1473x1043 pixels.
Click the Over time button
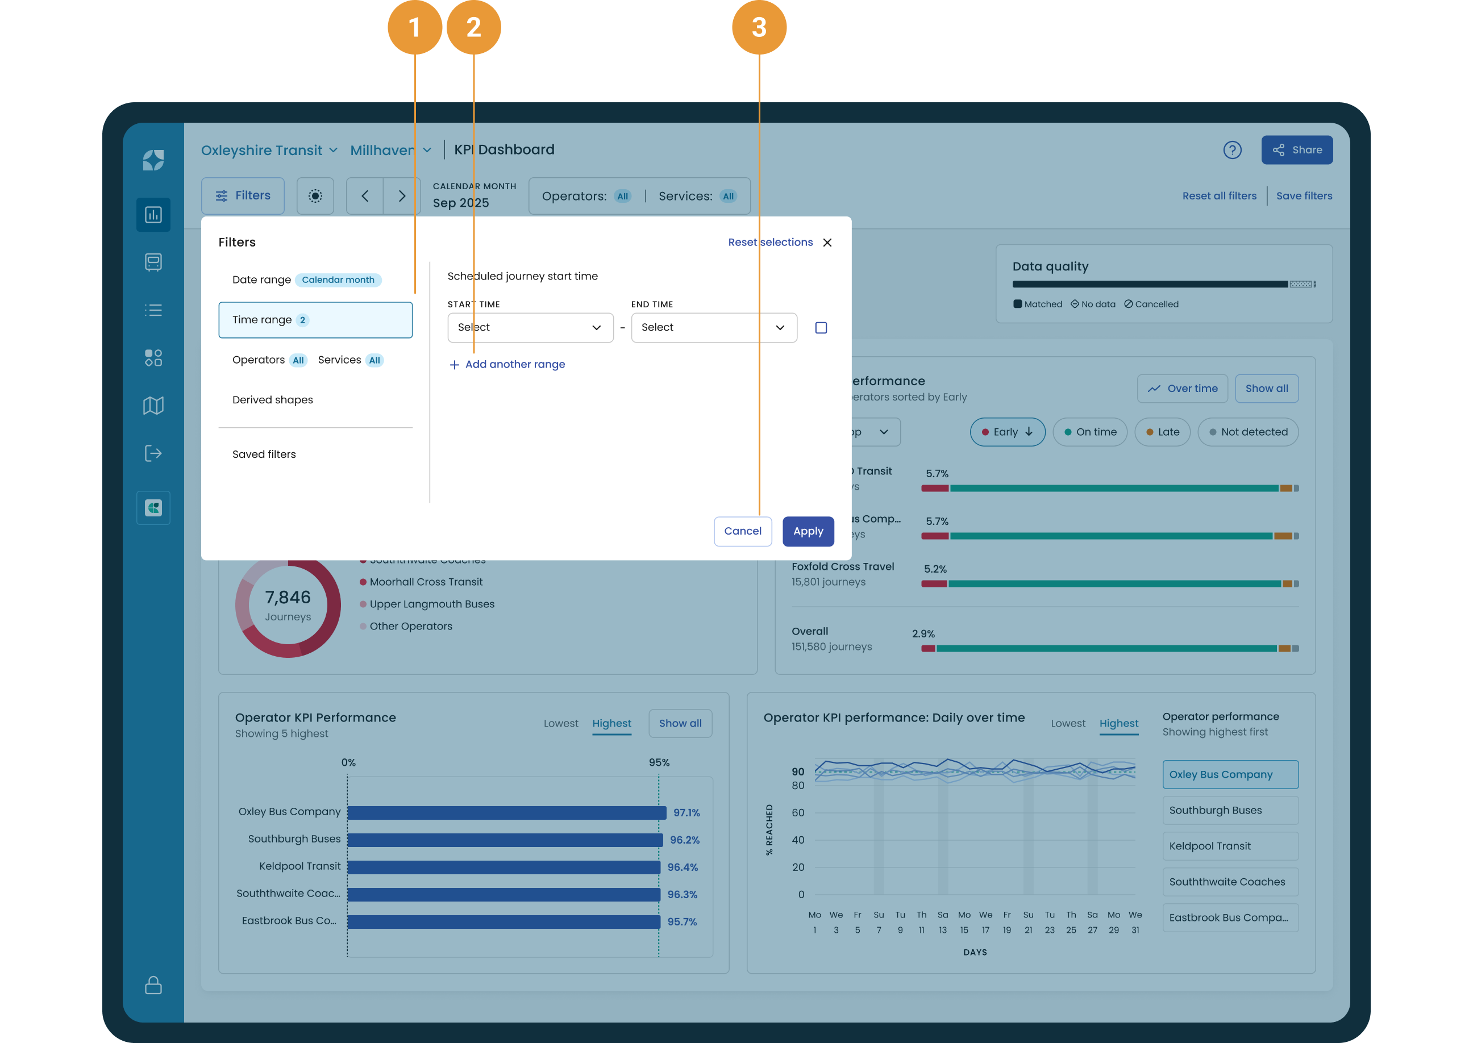tap(1182, 389)
